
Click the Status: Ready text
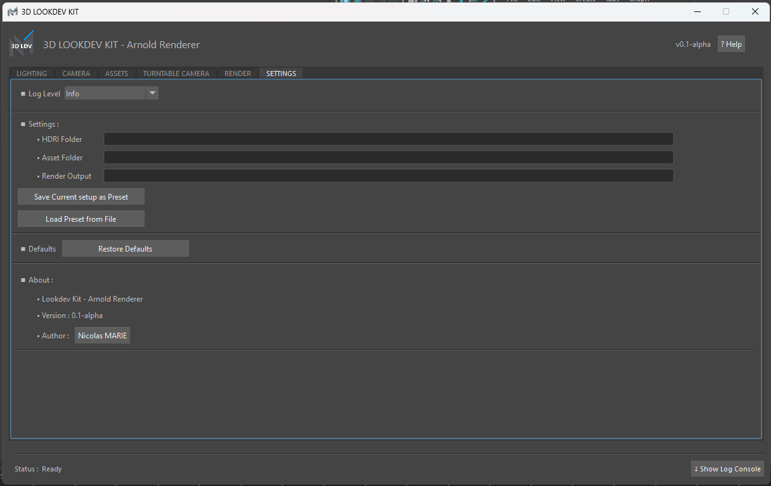(x=38, y=469)
